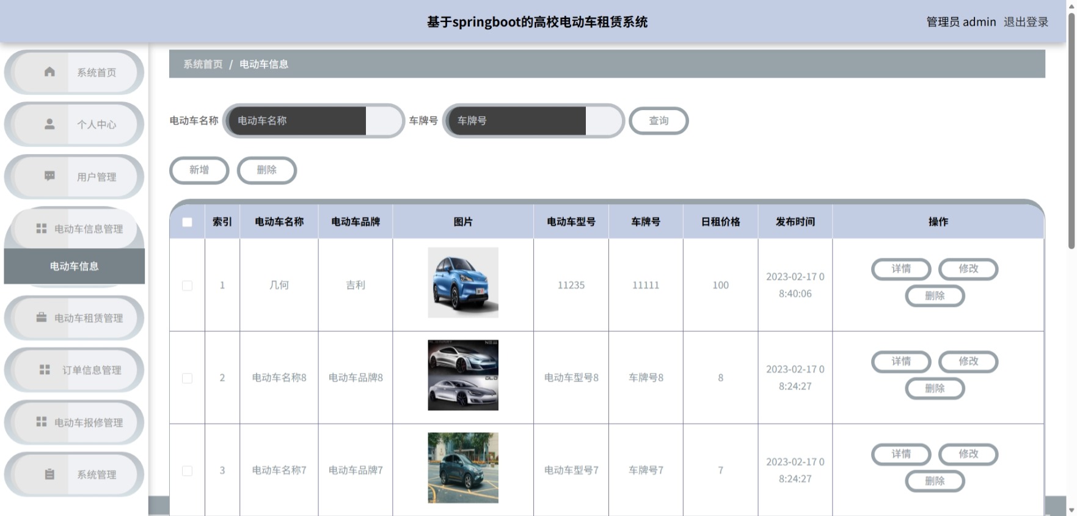The width and height of the screenshot is (1077, 516).
Task: Click the 新增 add button
Action: [x=199, y=170]
